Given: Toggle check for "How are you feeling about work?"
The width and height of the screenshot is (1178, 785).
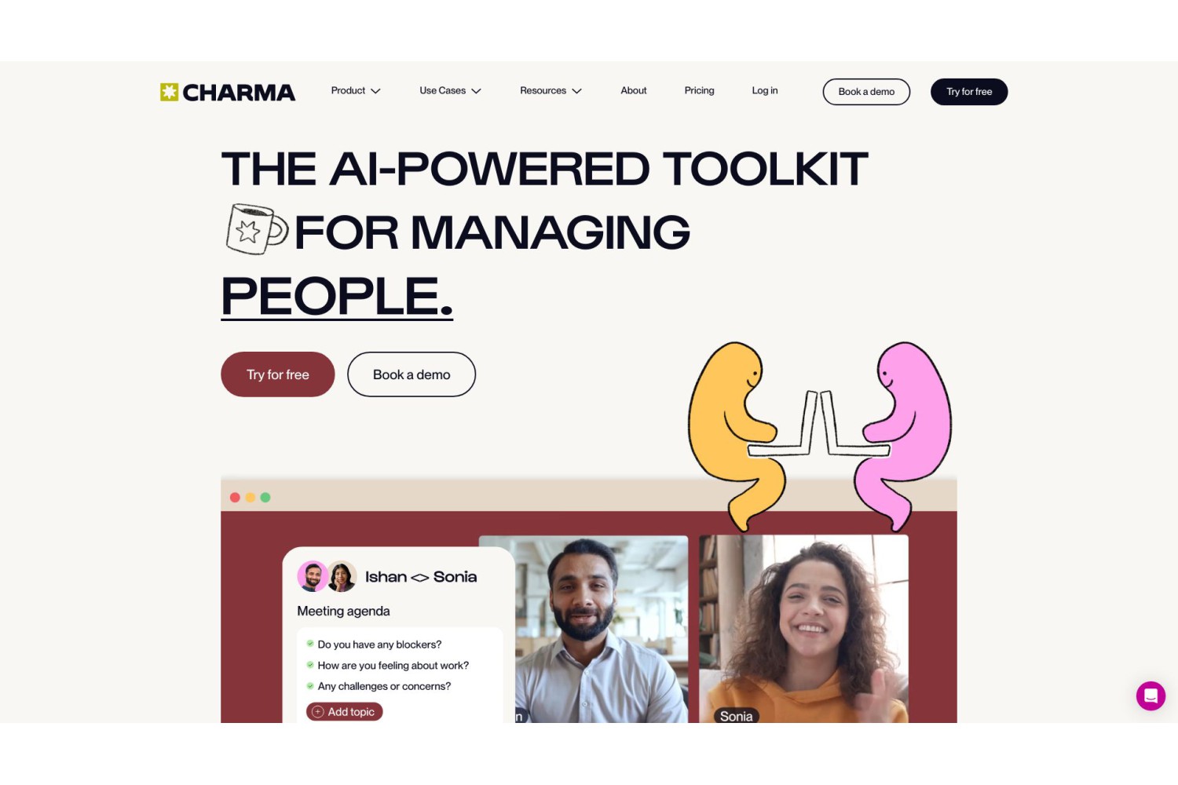Looking at the screenshot, I should click(x=310, y=665).
